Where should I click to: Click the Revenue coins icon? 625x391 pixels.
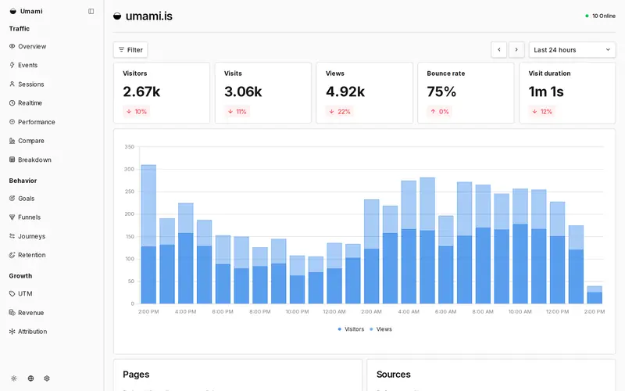[x=12, y=312]
